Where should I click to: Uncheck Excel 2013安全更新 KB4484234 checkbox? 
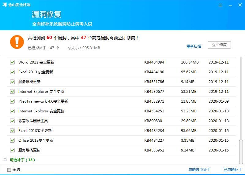coord(12,131)
